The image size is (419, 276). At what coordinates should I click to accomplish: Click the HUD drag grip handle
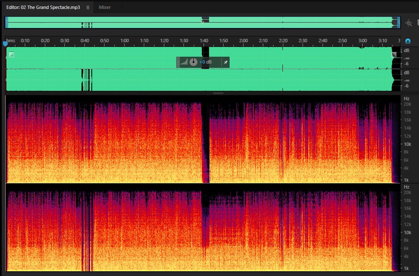click(x=178, y=62)
